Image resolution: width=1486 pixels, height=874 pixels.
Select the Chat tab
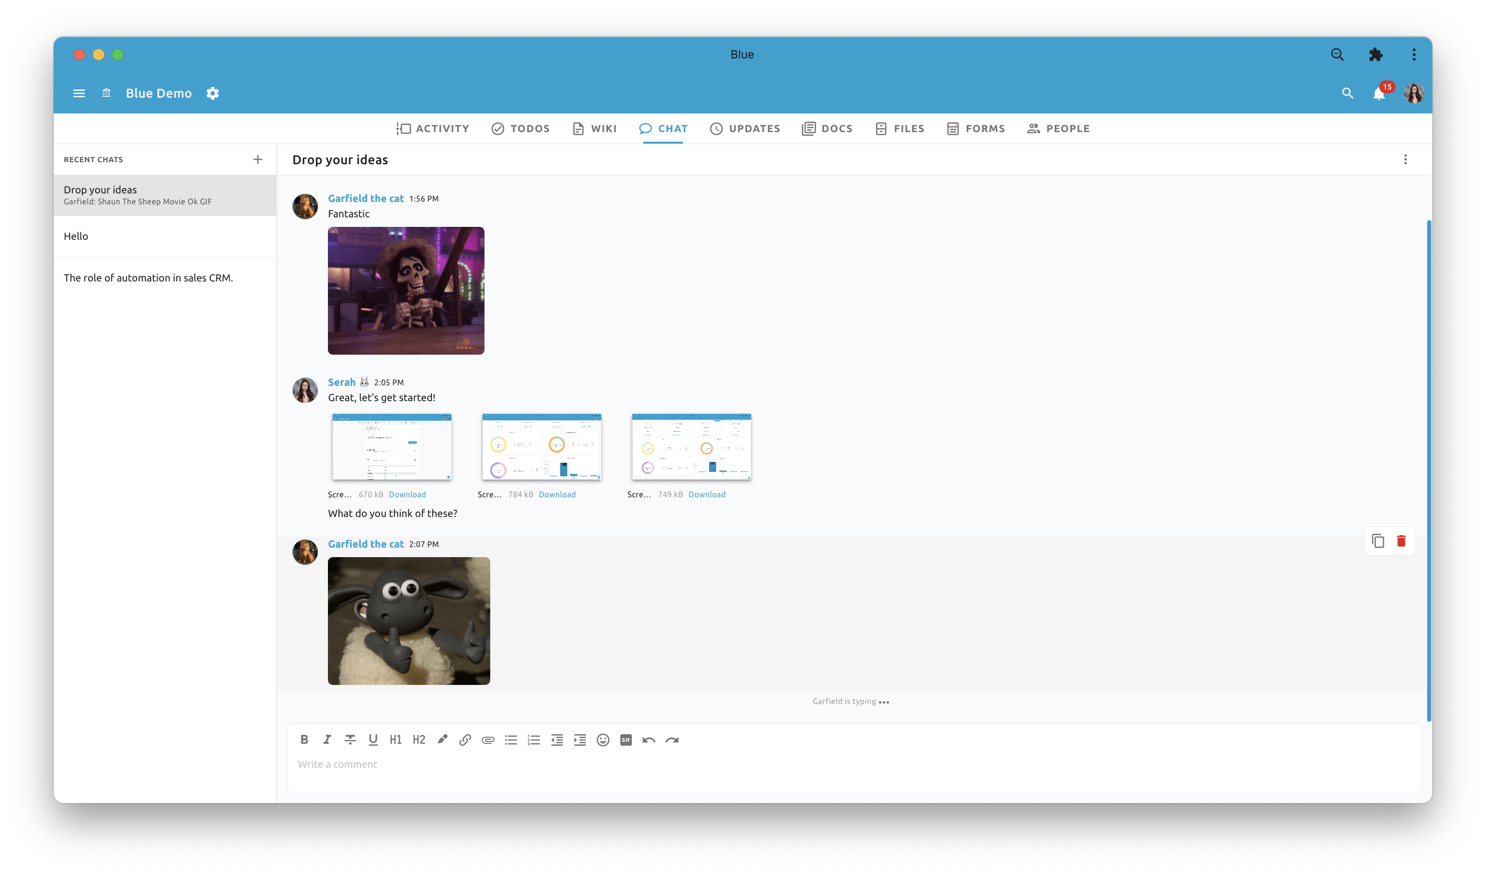(663, 129)
